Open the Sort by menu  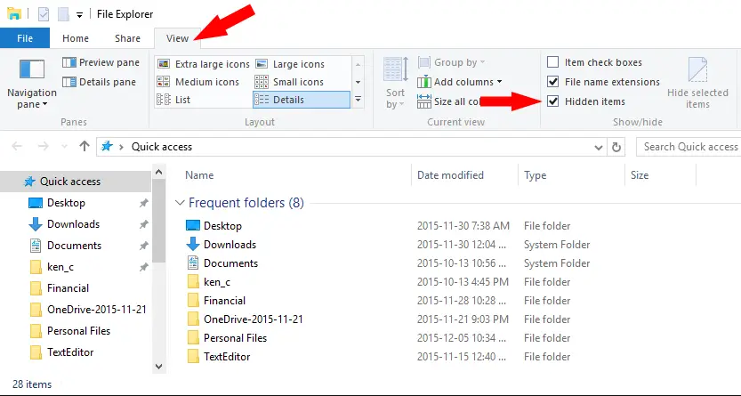pos(395,83)
